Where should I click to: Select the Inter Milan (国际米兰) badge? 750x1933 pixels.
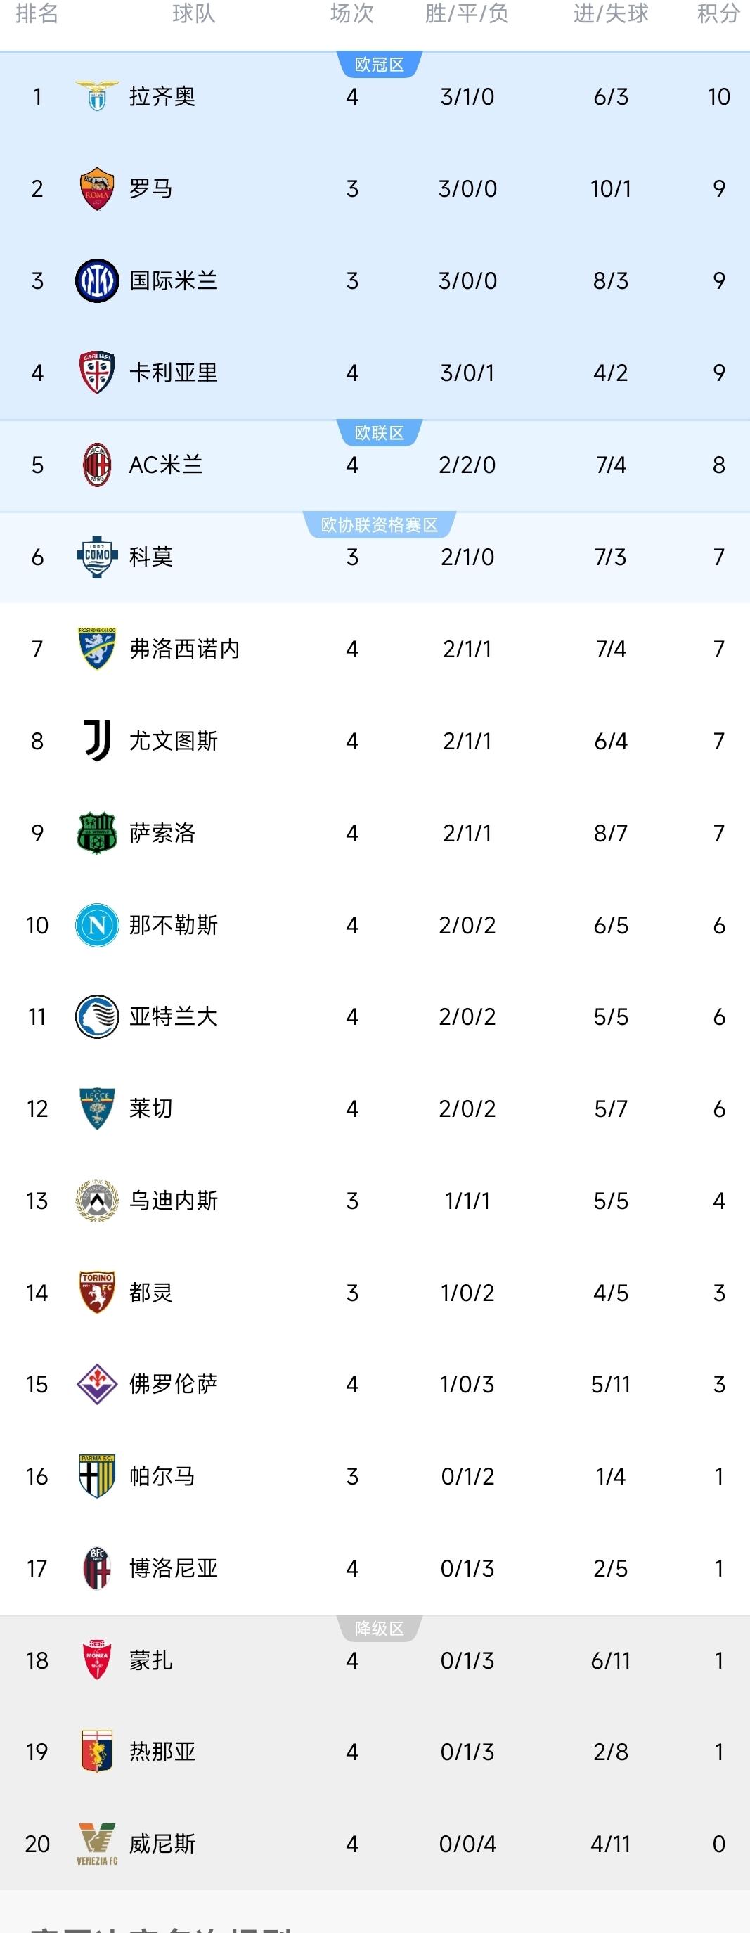point(97,280)
